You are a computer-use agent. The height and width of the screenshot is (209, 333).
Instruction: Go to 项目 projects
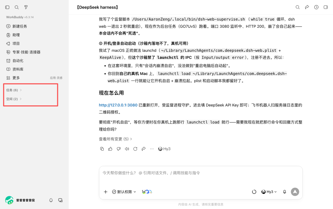click(13, 43)
